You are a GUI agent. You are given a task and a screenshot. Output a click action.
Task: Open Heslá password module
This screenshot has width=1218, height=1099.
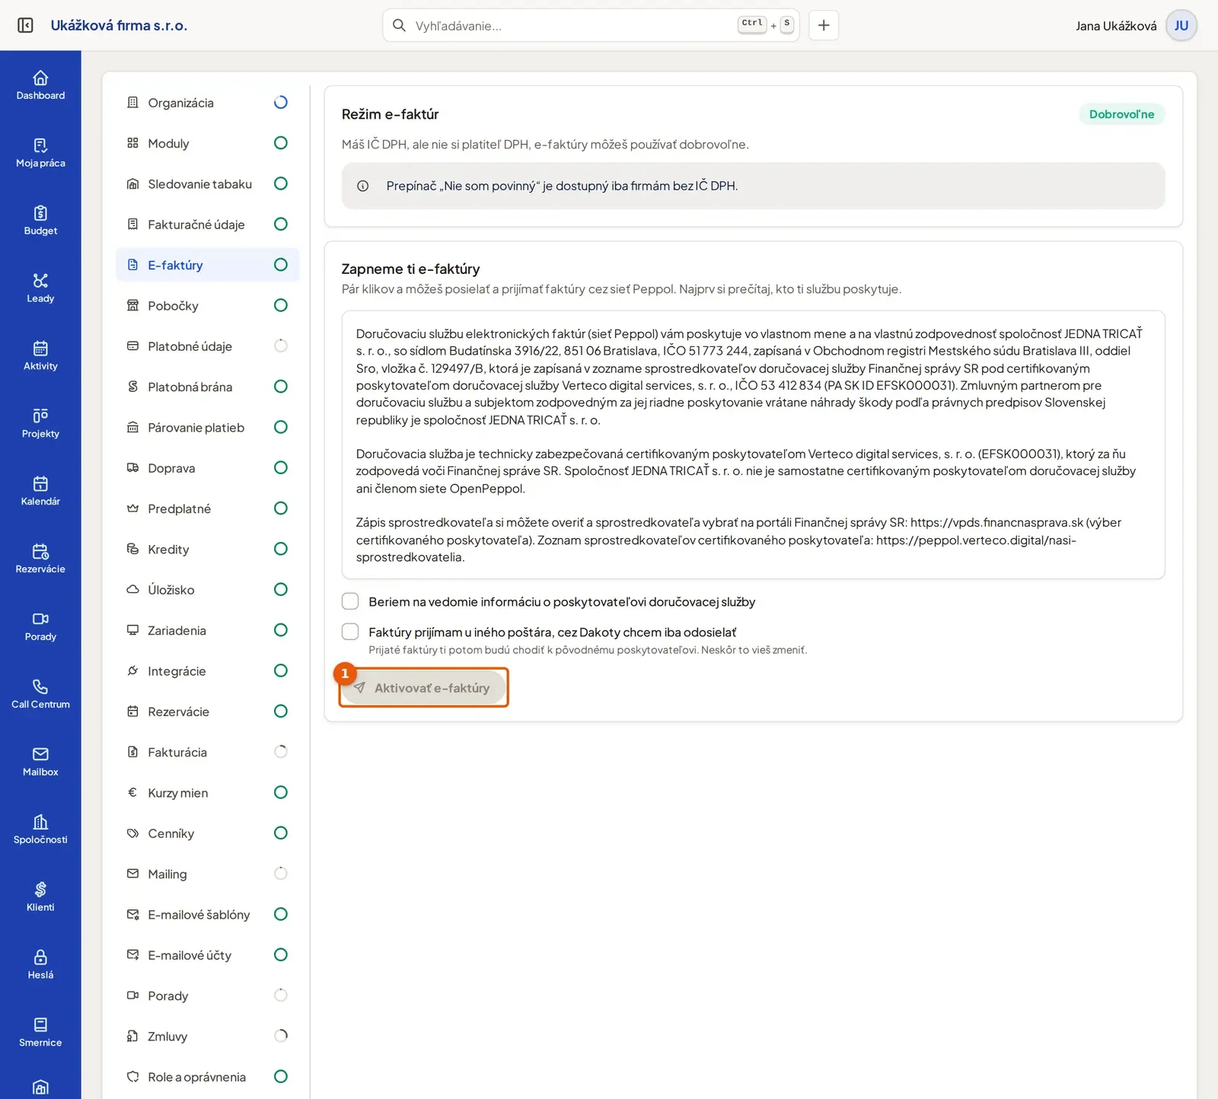tap(40, 966)
